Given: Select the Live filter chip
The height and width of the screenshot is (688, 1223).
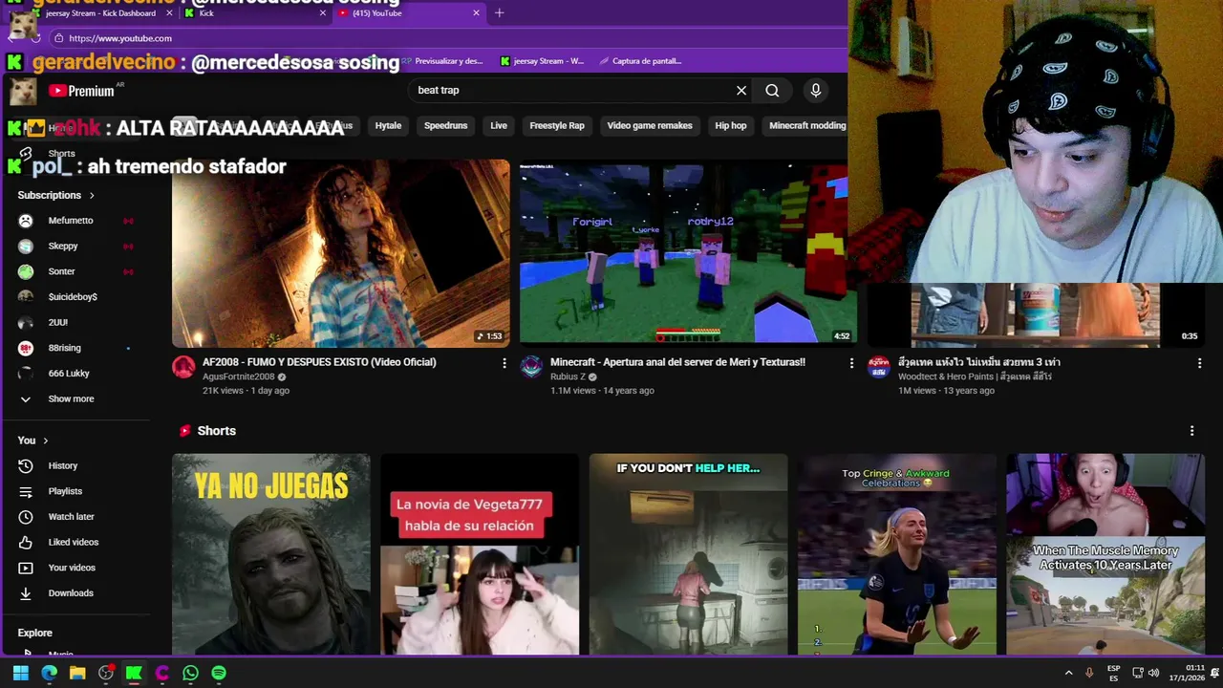Looking at the screenshot, I should (x=499, y=125).
